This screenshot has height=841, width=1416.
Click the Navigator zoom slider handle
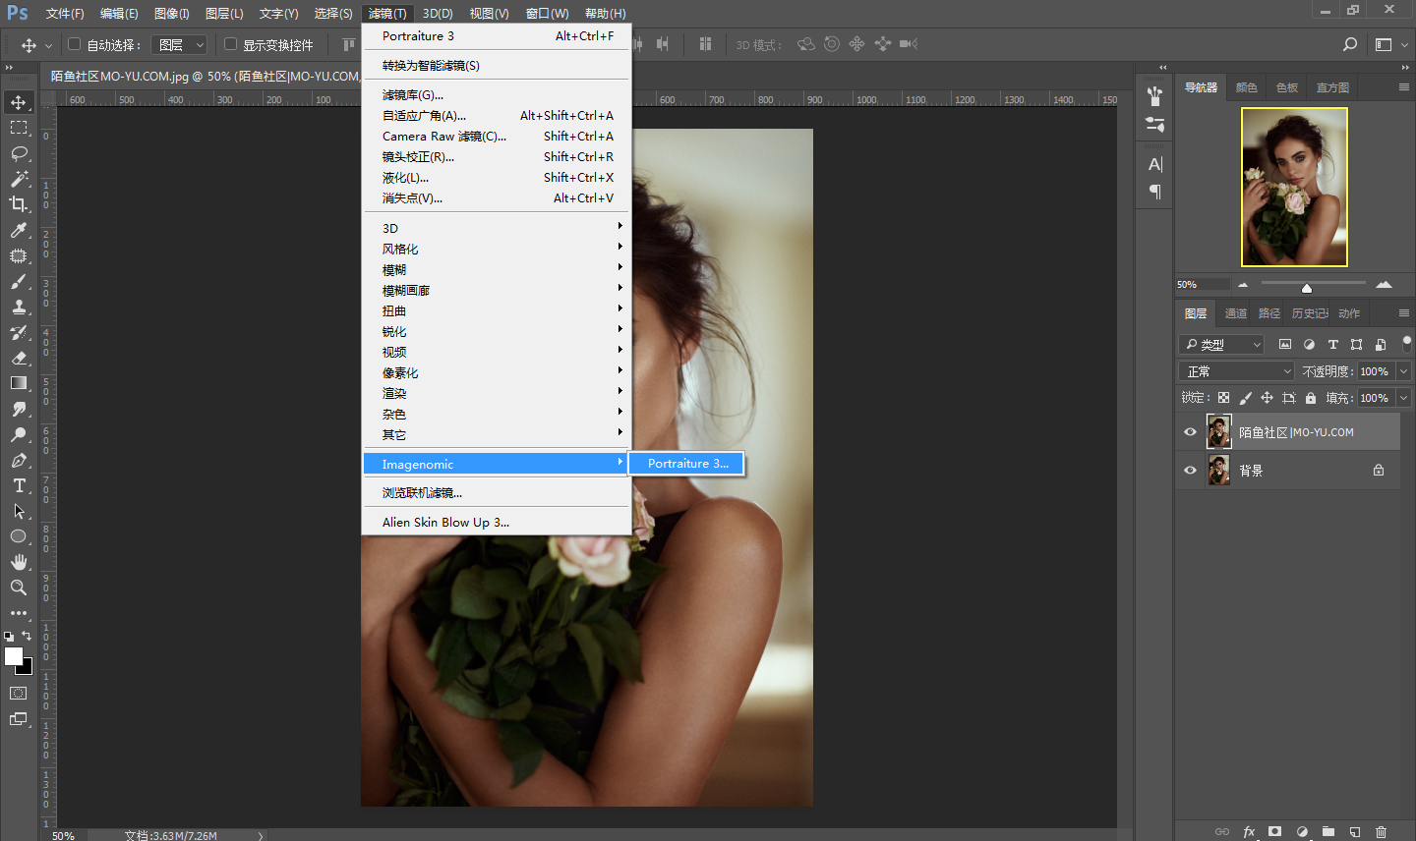click(1307, 288)
